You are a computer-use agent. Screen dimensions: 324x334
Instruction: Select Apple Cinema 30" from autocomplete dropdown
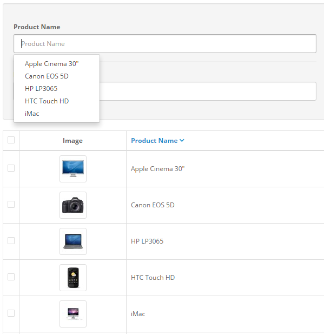point(57,64)
